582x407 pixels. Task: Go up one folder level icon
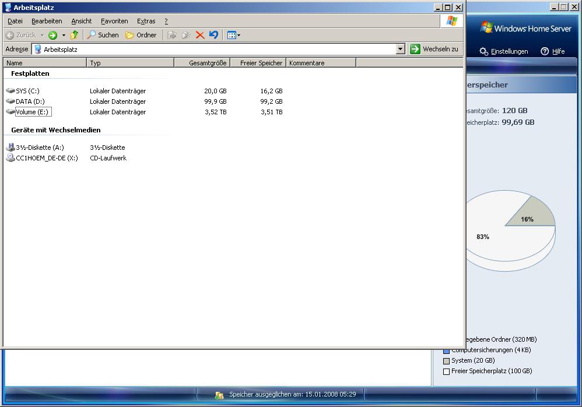(x=74, y=35)
